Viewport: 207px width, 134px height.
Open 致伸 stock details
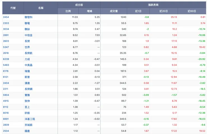click(27, 101)
